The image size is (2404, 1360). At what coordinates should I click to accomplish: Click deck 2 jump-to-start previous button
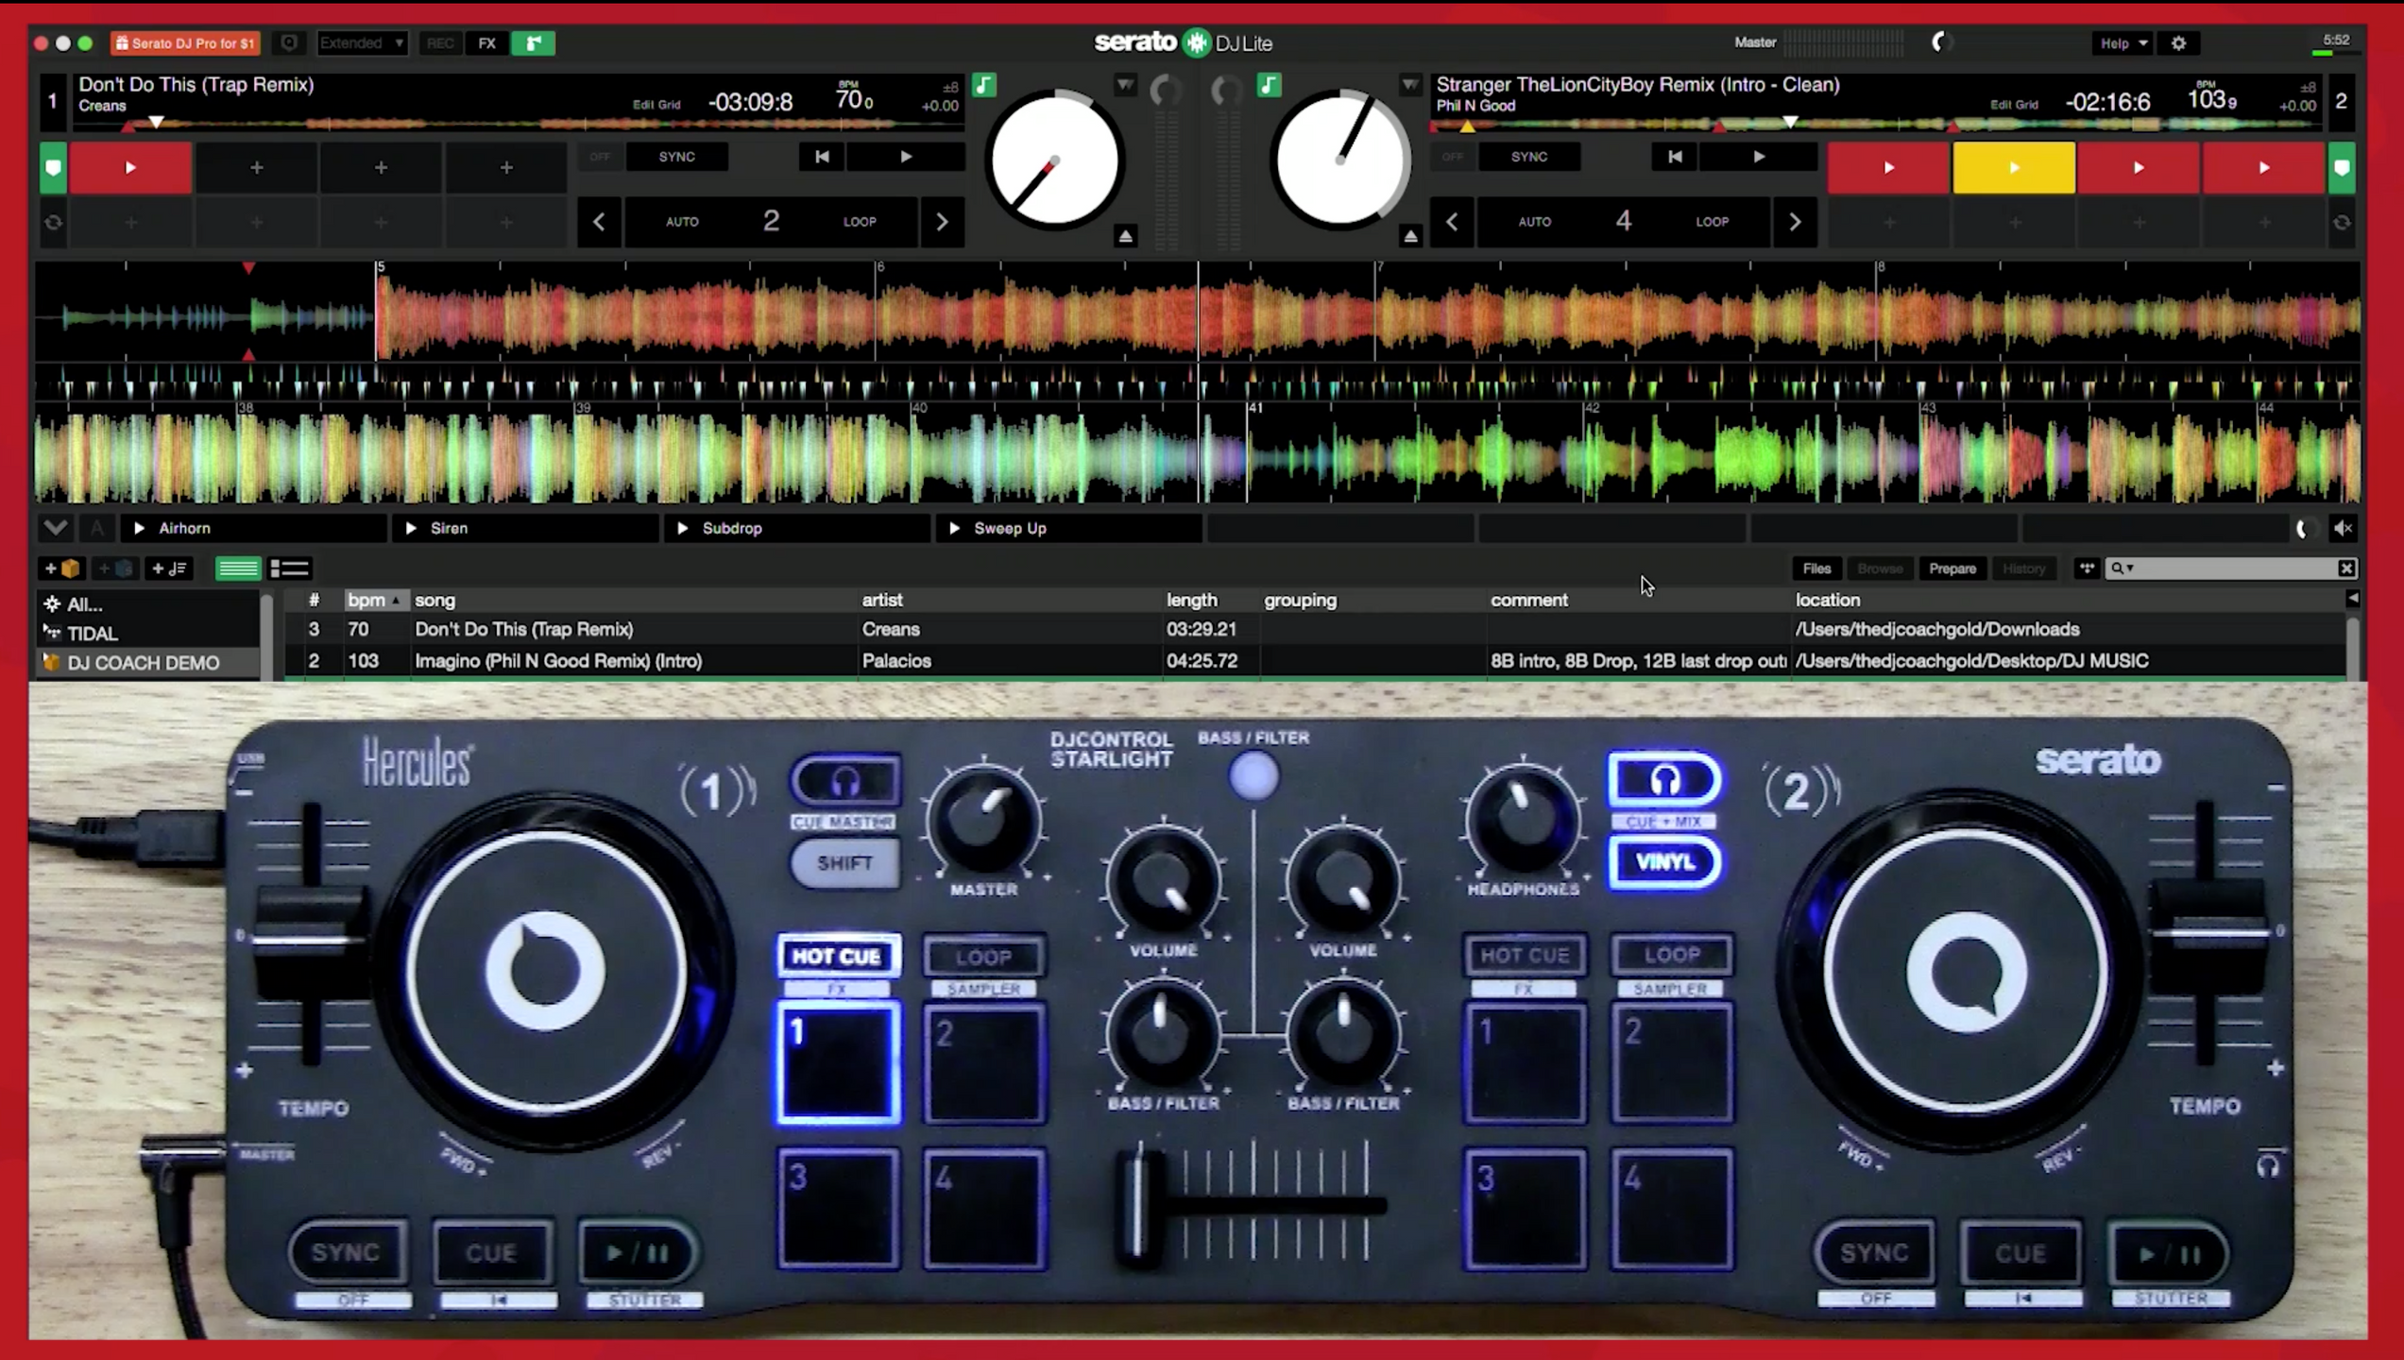coord(1674,157)
